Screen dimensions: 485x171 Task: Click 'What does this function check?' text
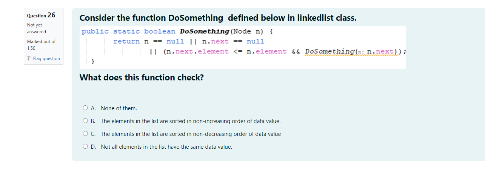pyautogui.click(x=142, y=78)
